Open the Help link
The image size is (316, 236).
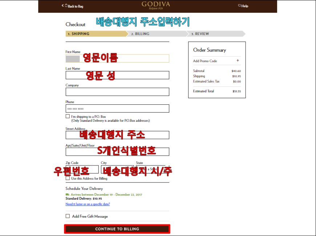[x=243, y=6]
